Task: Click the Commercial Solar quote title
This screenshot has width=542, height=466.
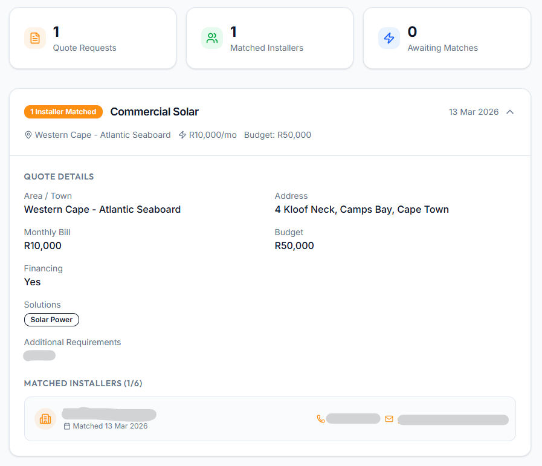Action: [x=155, y=112]
